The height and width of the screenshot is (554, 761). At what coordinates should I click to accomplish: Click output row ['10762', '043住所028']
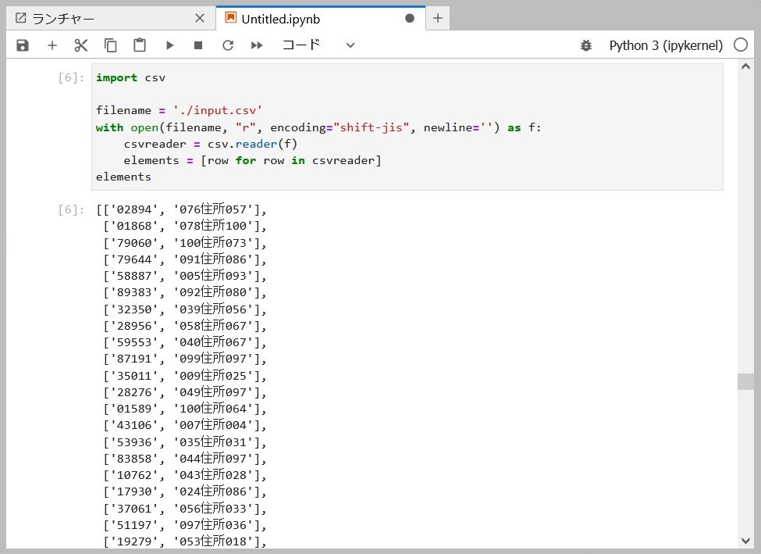coord(185,475)
